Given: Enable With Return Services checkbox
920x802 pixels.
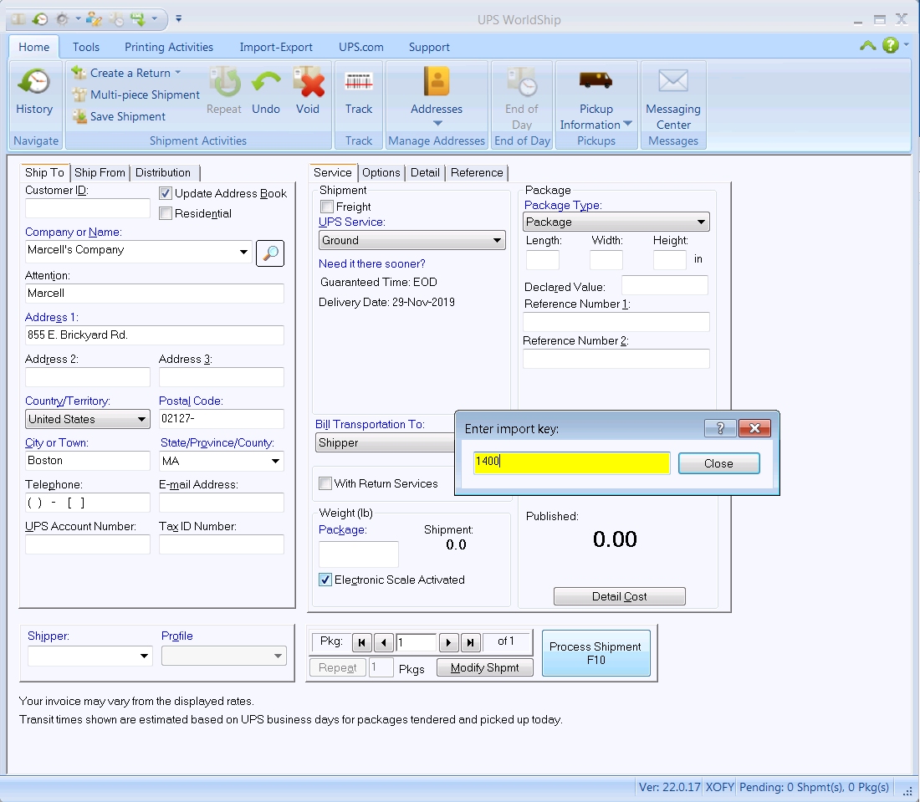Looking at the screenshot, I should (x=325, y=483).
